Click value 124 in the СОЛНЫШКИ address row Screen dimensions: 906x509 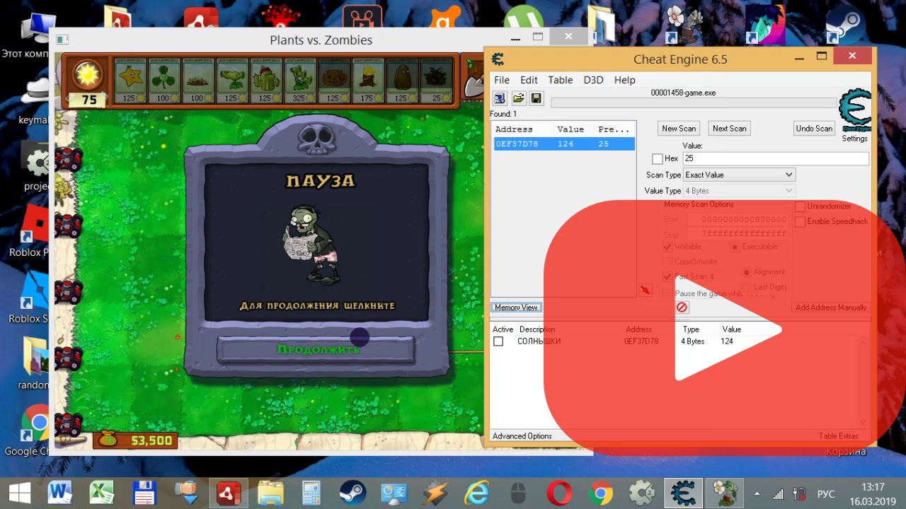tap(727, 341)
